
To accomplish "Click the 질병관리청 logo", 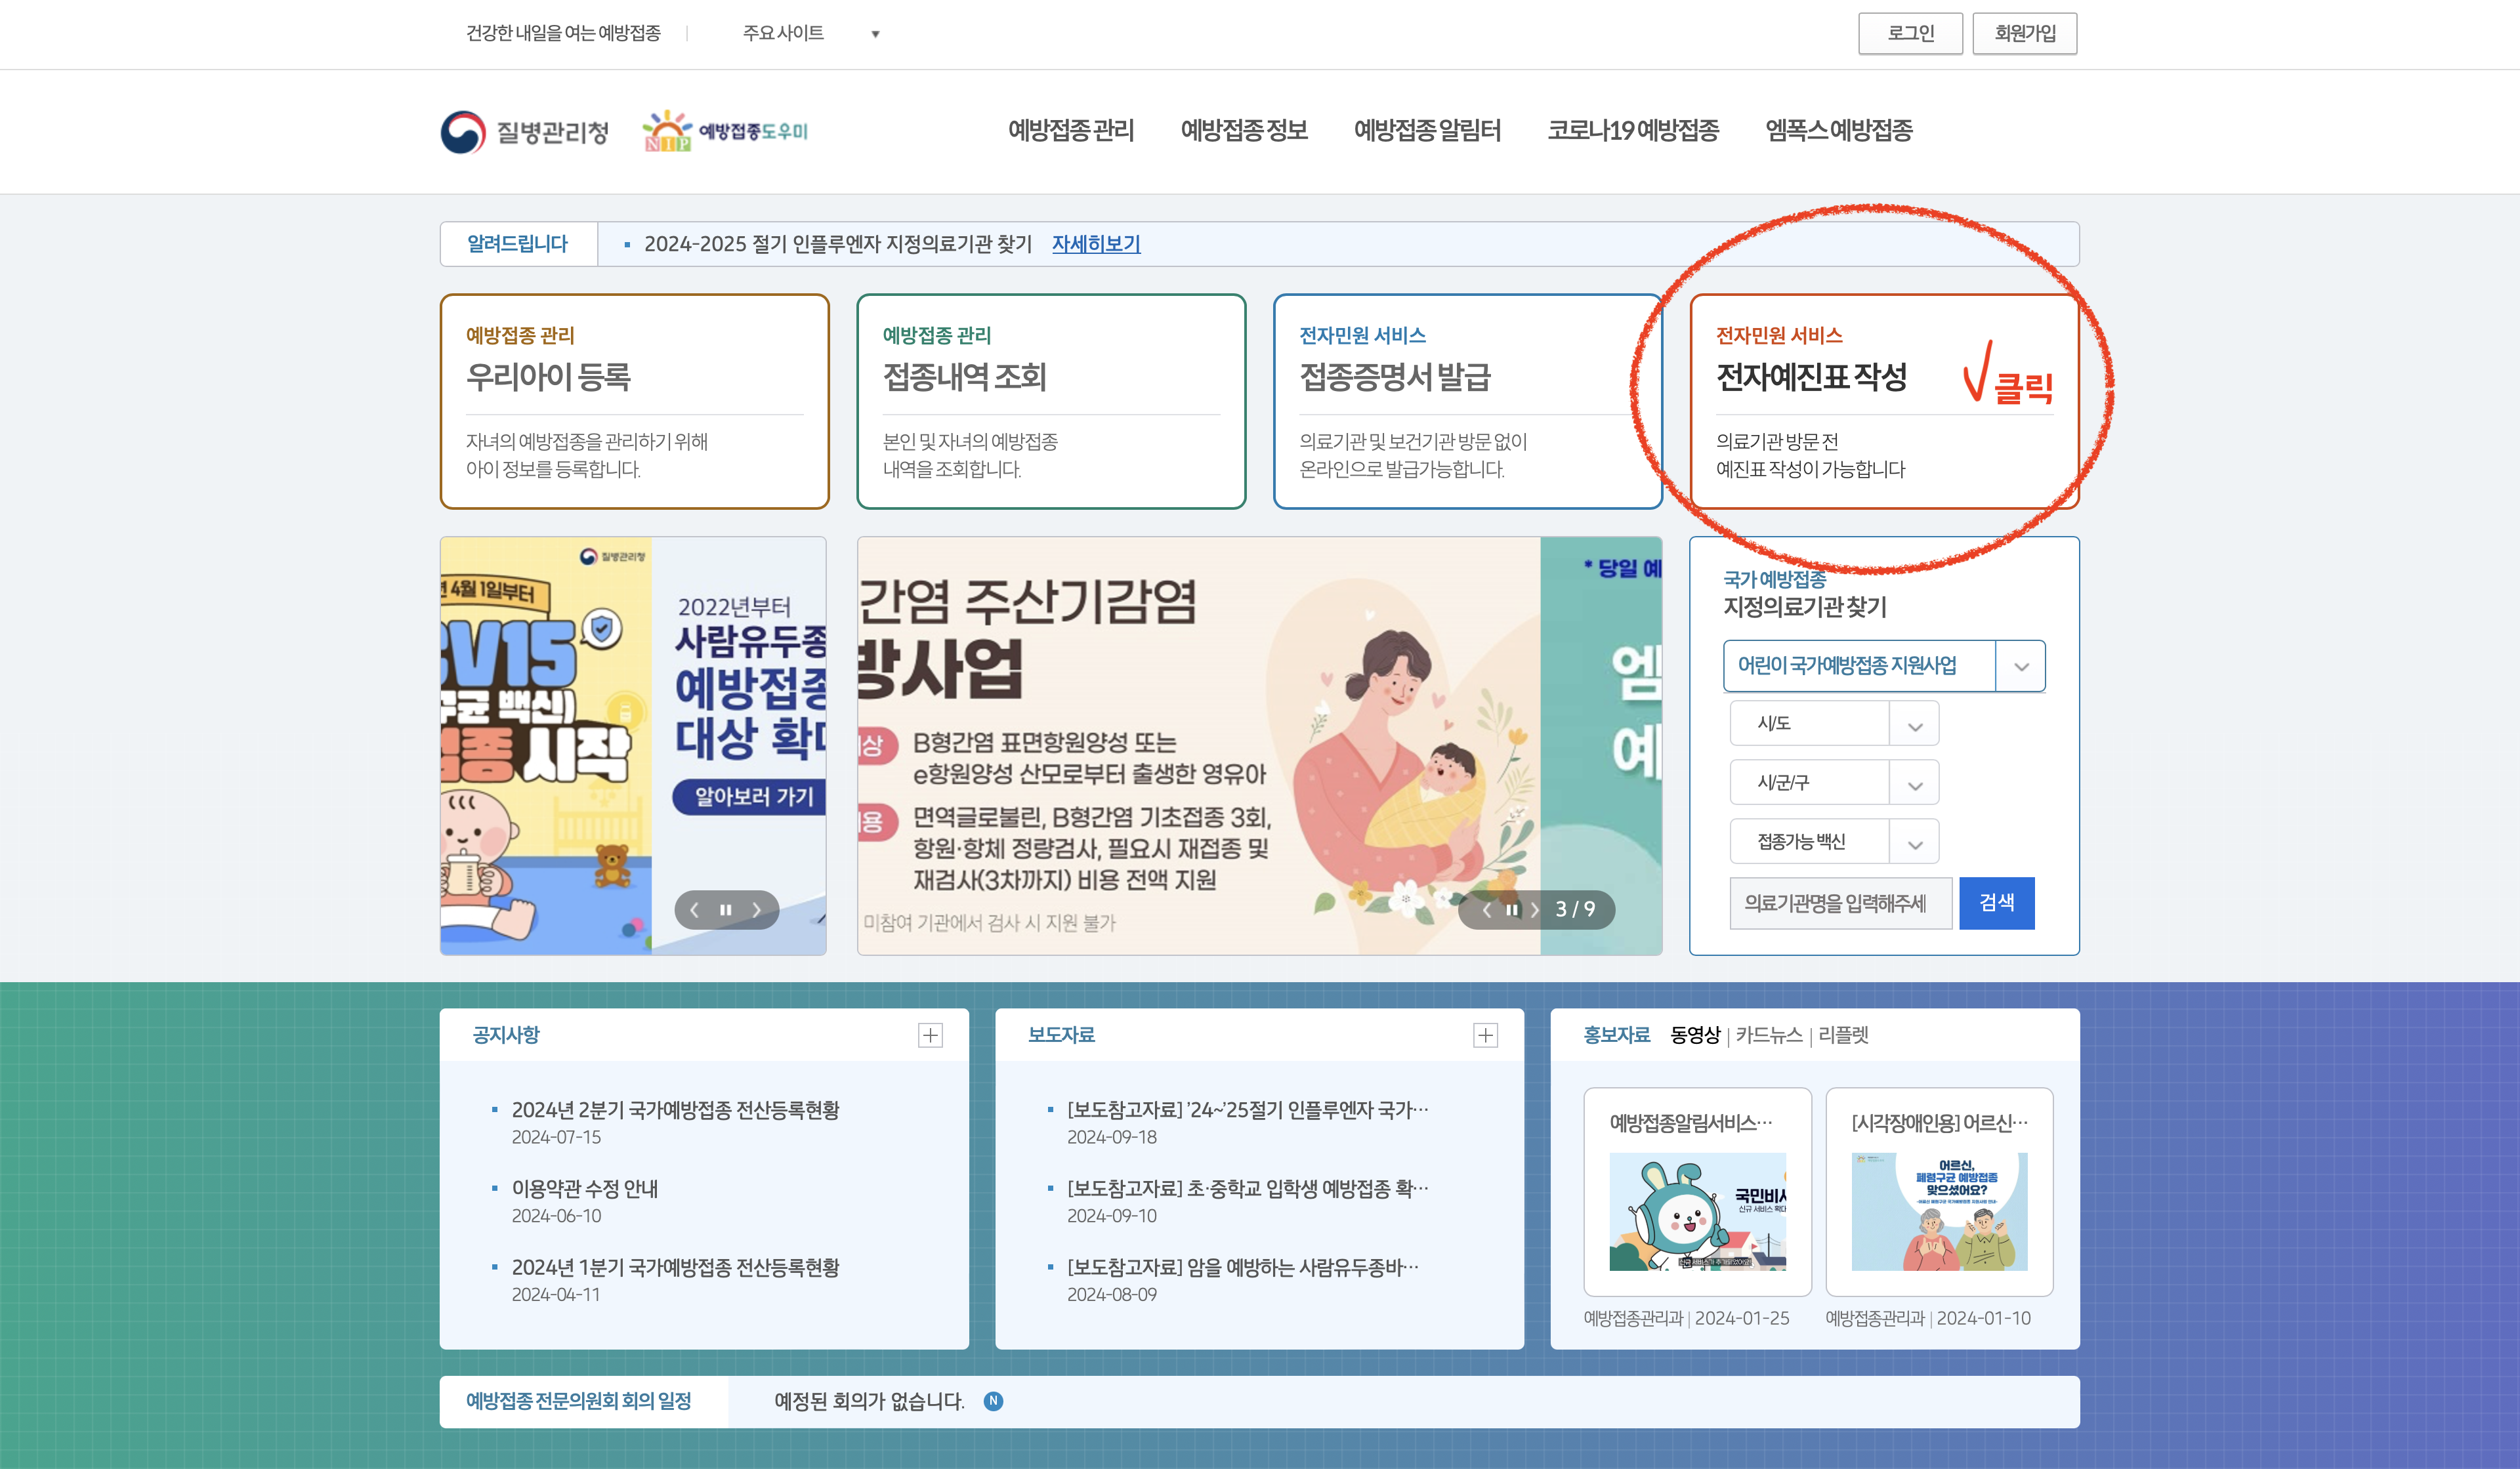I will coord(525,131).
